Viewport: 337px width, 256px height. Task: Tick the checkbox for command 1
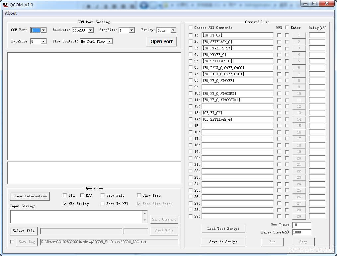(191, 35)
